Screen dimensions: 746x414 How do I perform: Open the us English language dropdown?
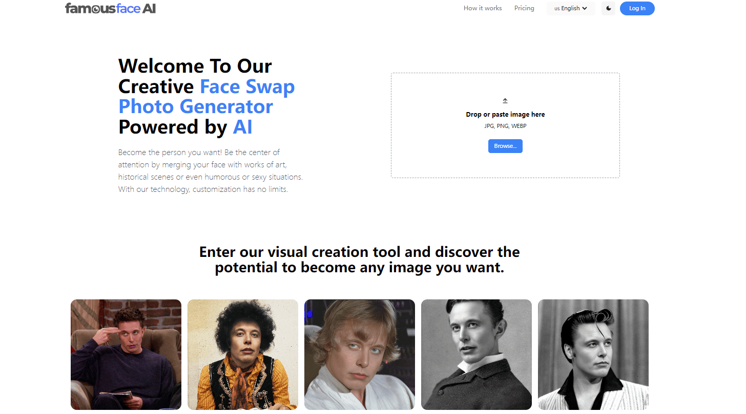[570, 8]
